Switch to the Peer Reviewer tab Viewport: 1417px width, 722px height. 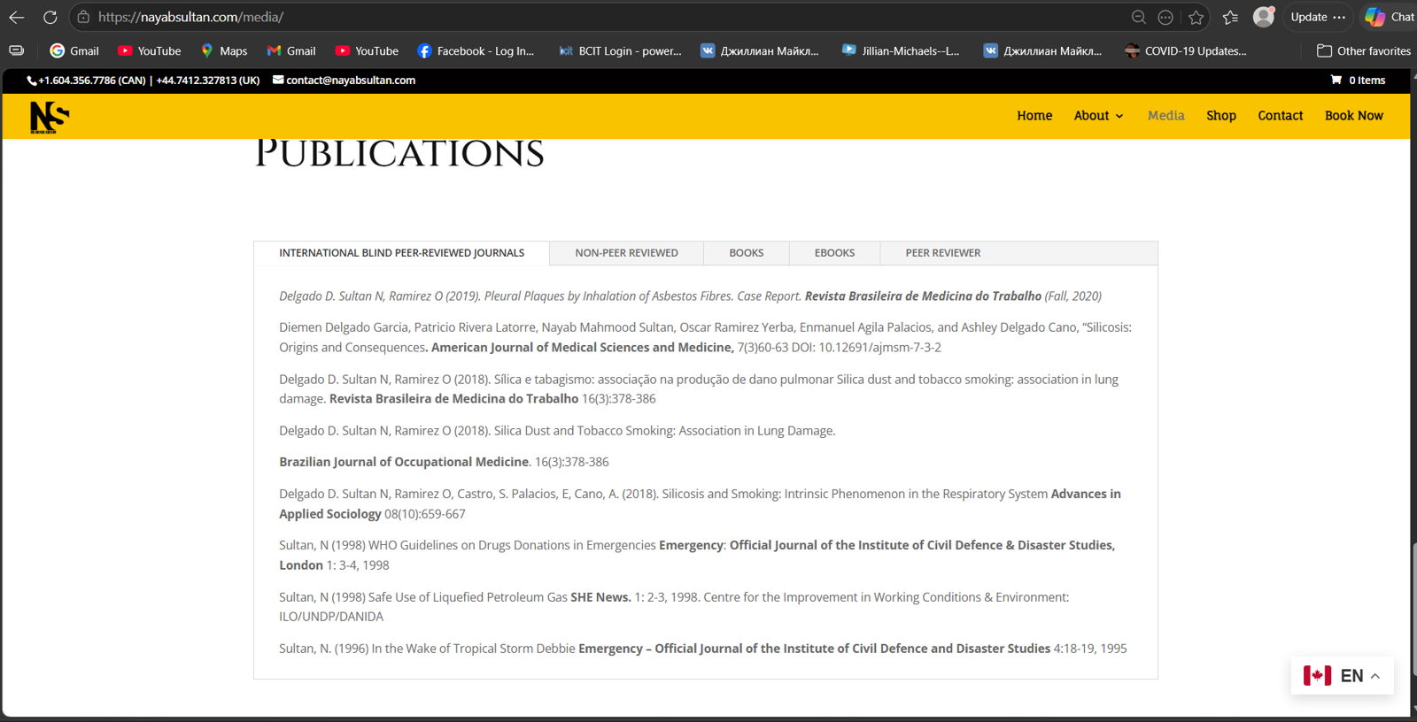coord(942,253)
